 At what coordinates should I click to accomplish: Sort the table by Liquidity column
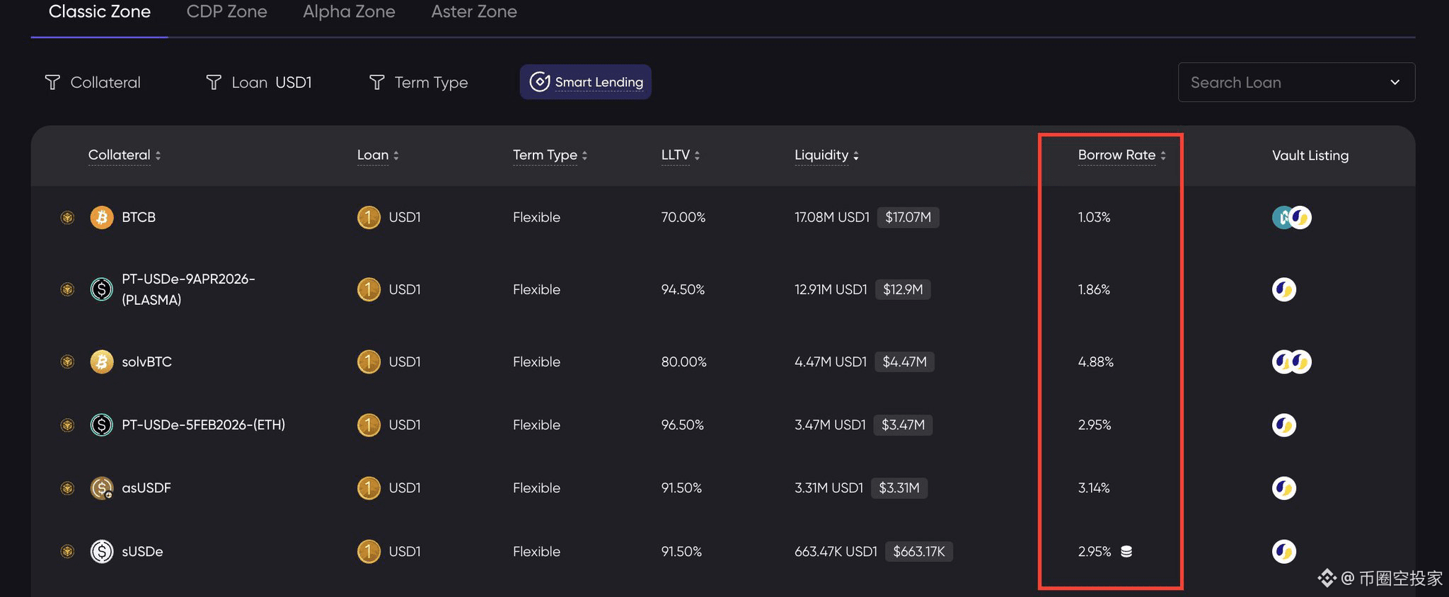coord(826,155)
